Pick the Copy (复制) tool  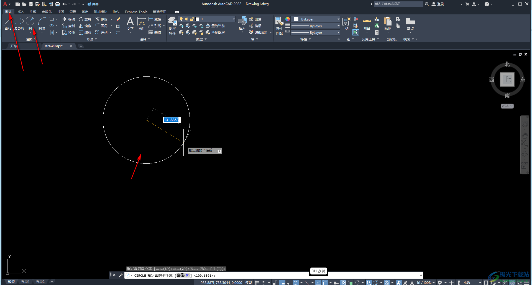(69, 26)
